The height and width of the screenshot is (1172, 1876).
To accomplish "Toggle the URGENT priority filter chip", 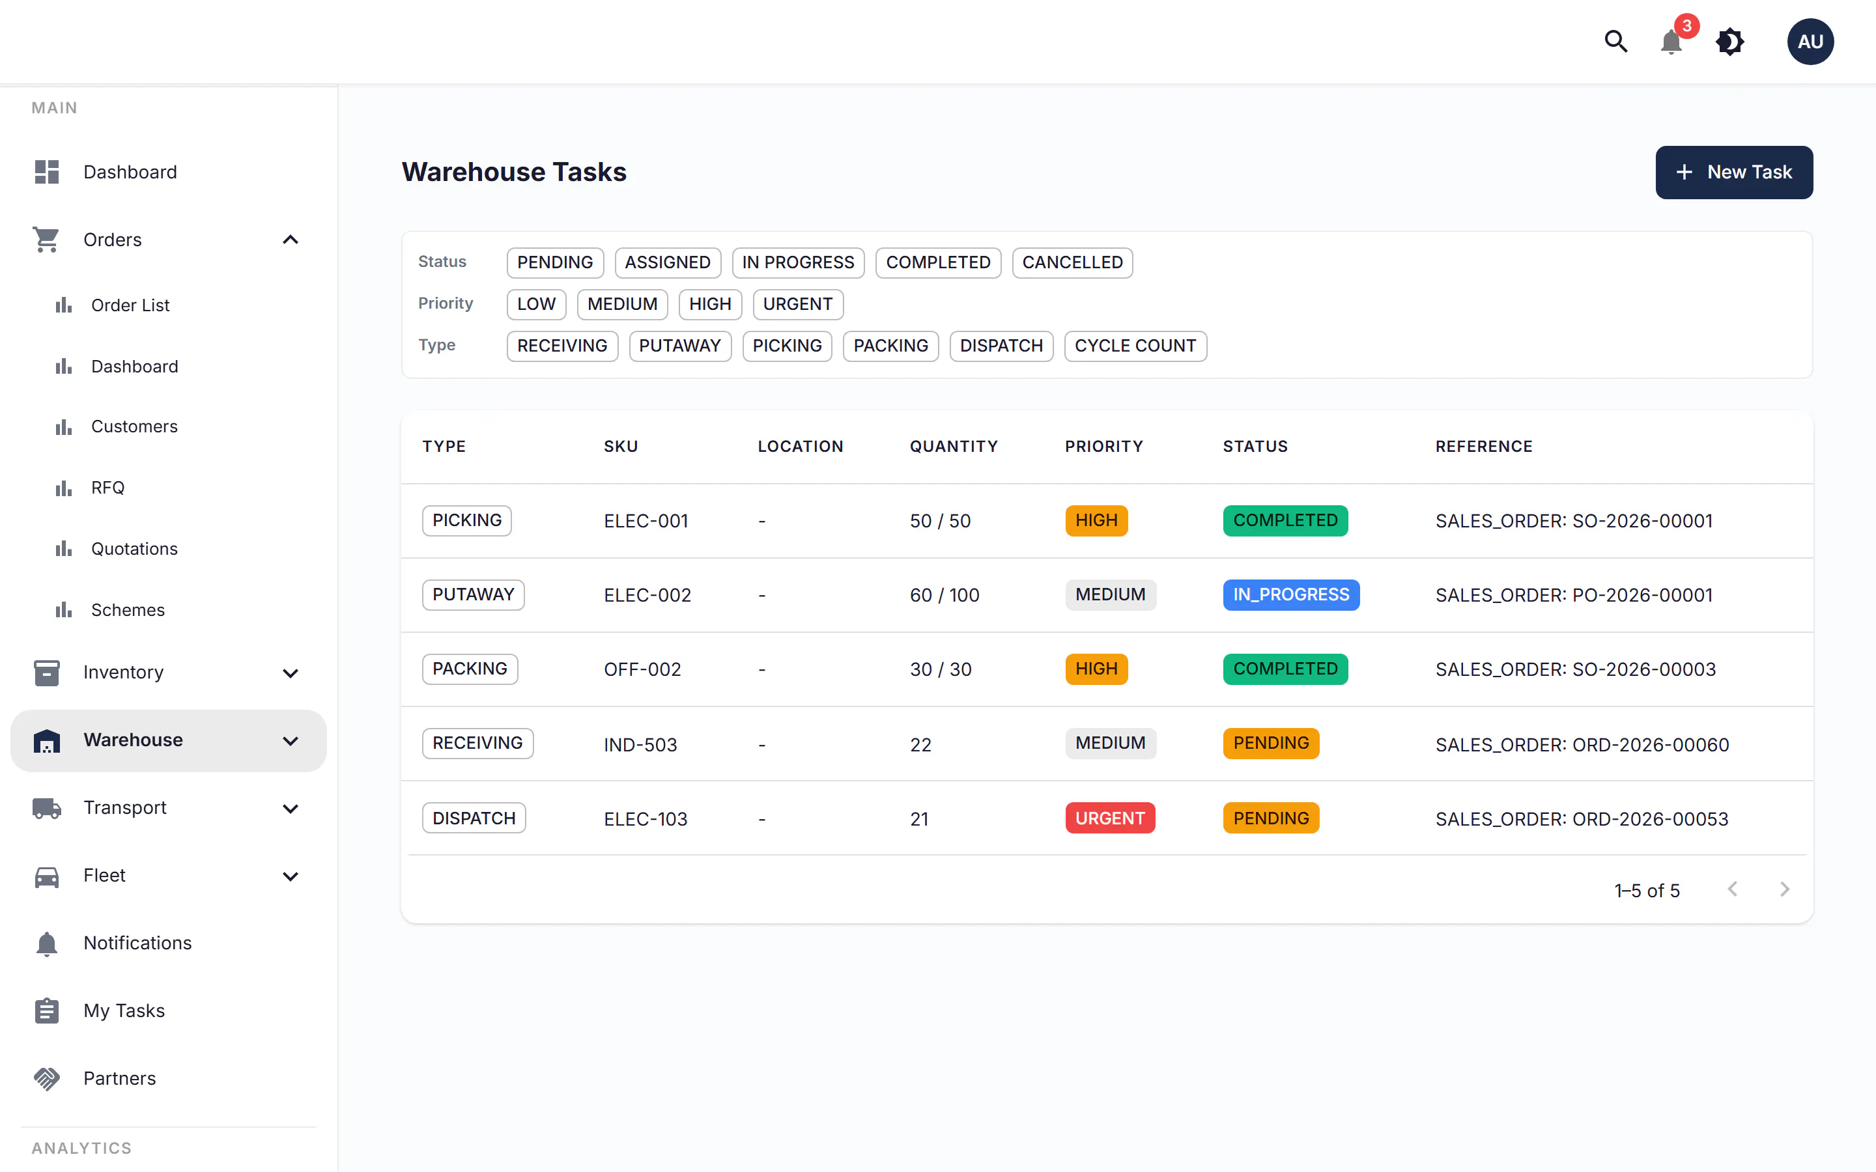I will coord(798,305).
